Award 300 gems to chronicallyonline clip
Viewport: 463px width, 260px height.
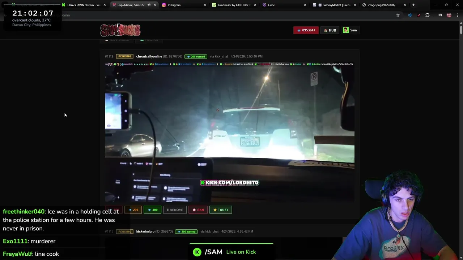[153, 210]
